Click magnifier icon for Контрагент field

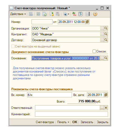tap(106, 34)
